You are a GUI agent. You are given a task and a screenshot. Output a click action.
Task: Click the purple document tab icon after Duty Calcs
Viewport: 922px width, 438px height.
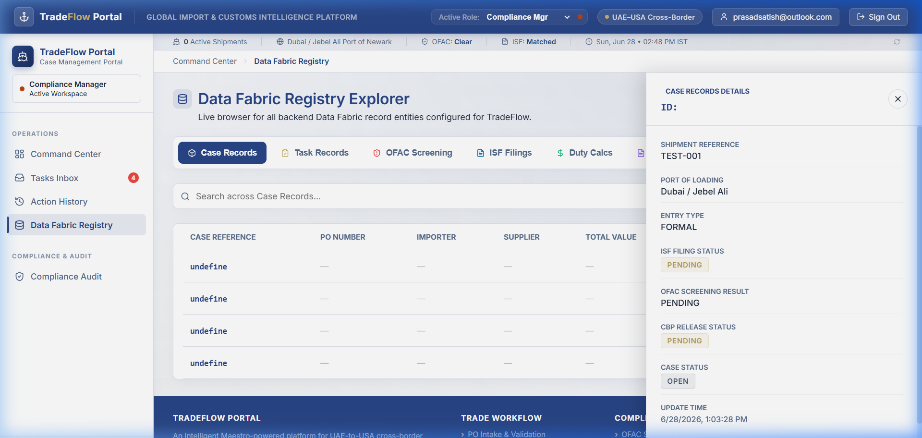click(641, 153)
